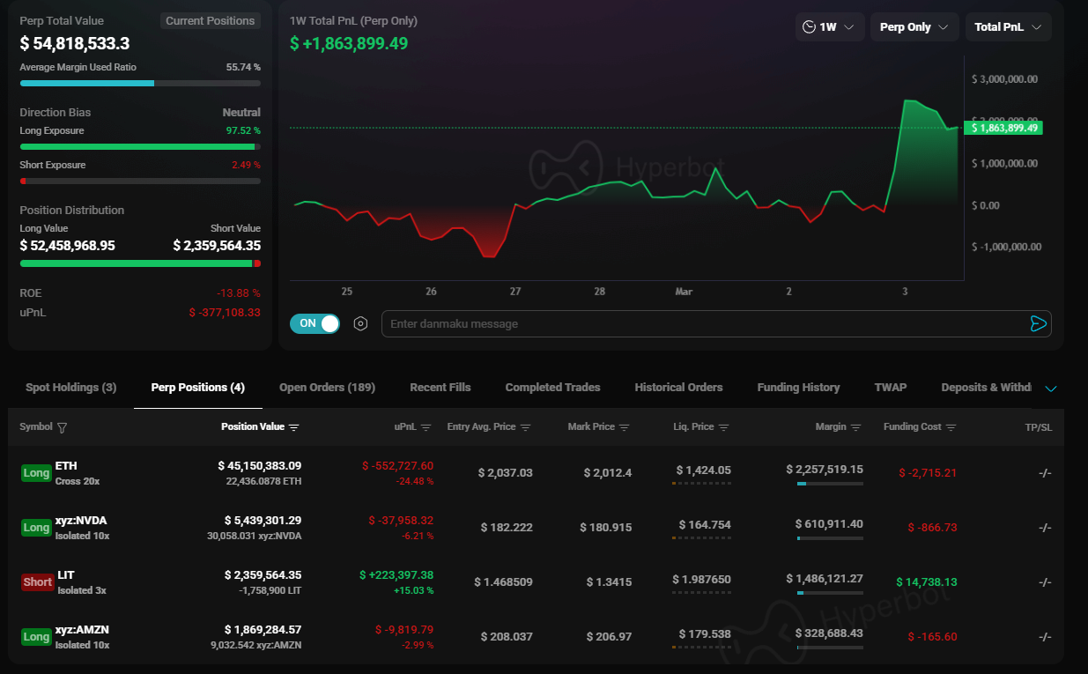
Task: Sort by Funding Cost column icon
Action: tap(951, 427)
